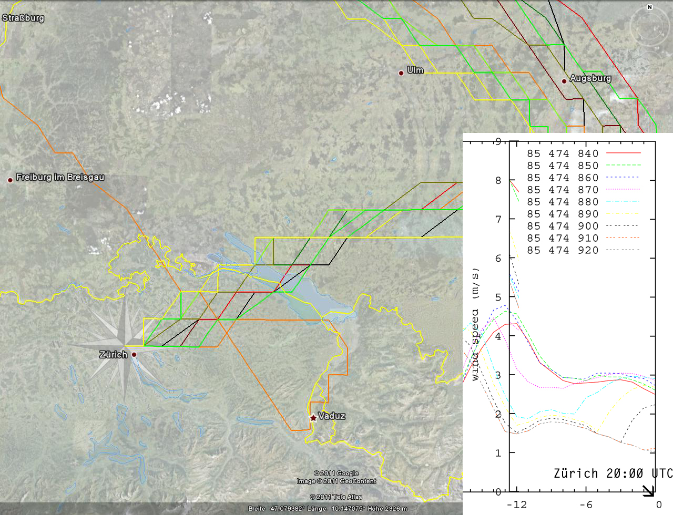Click the ©2011 Tele Atlas attribution
Viewport: 673px width, 515px height.
coord(336,497)
